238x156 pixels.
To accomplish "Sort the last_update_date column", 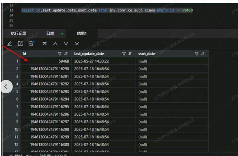I will (130, 53).
